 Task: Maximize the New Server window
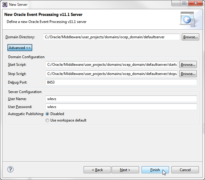click(x=184, y=3)
